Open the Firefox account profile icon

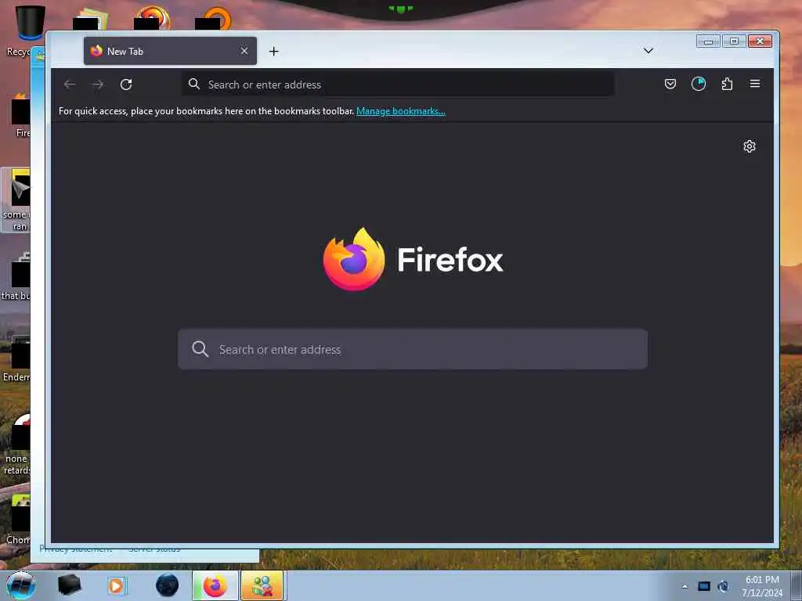[x=698, y=84]
